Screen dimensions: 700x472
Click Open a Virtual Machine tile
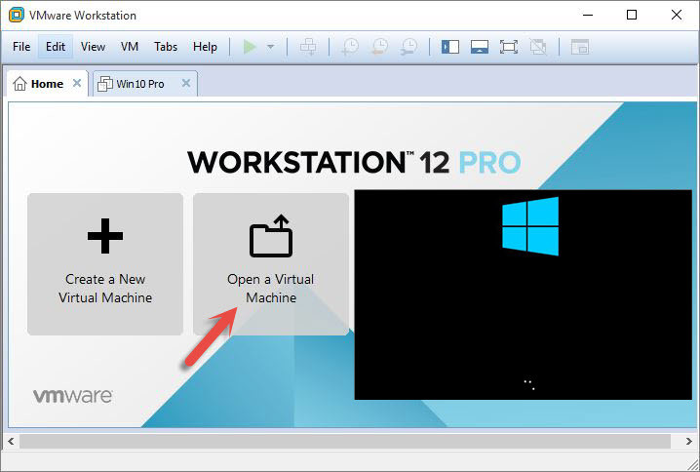(x=271, y=264)
